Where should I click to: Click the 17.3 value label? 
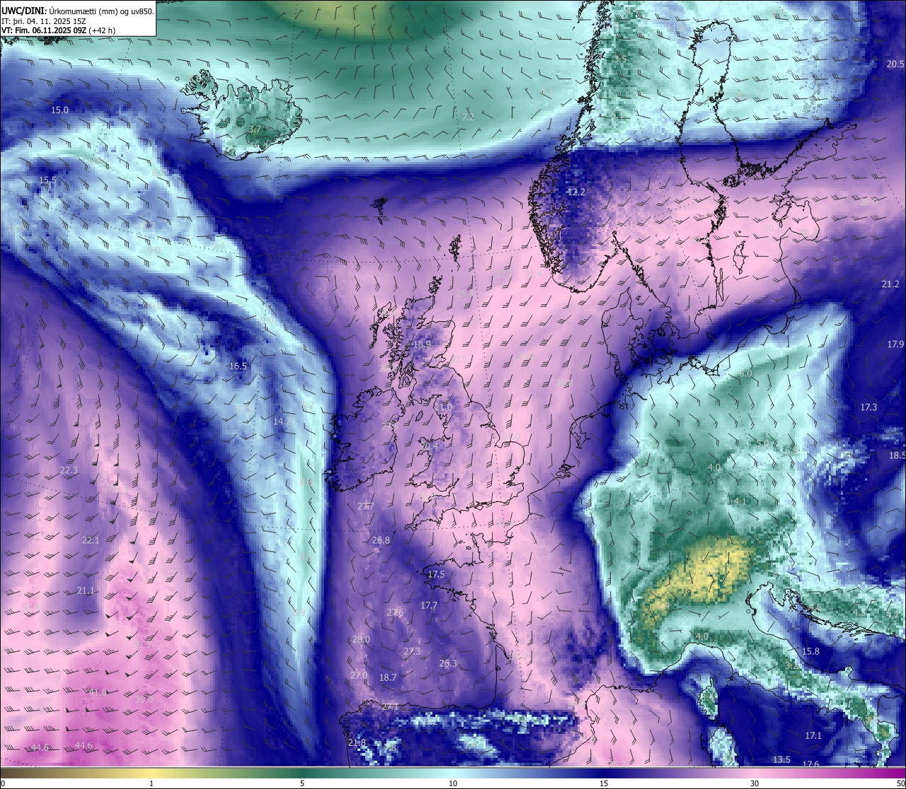868,407
